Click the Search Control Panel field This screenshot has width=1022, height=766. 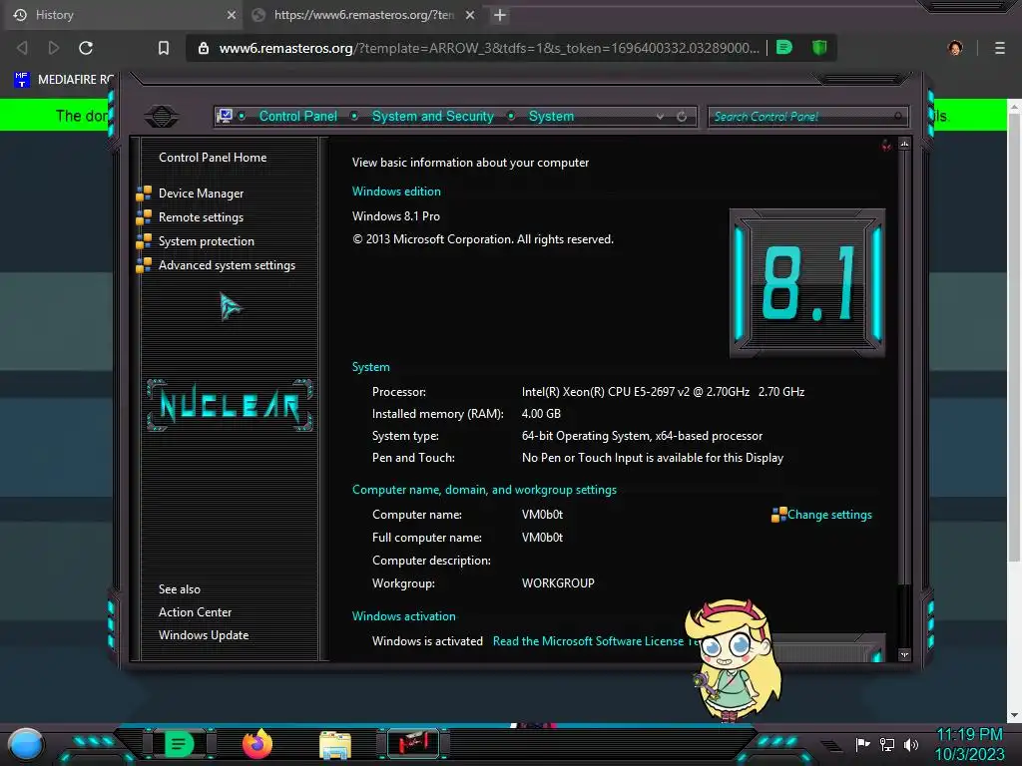tap(807, 117)
